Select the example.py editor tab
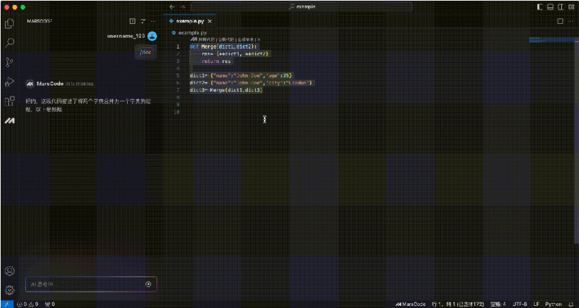This screenshot has height=308, width=579. tap(190, 21)
